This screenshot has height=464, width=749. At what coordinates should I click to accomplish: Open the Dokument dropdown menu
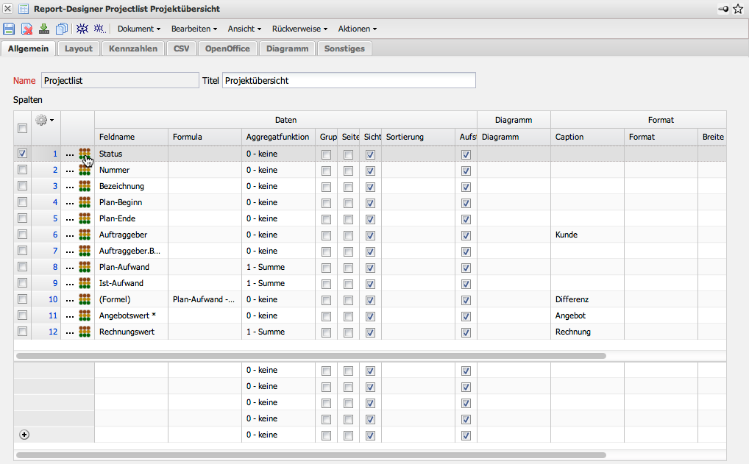coord(138,29)
